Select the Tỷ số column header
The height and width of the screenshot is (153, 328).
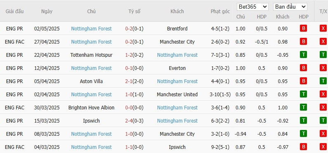(x=135, y=12)
